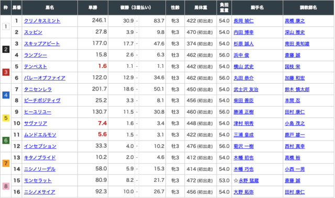
Task: Open horse サヴァリア link
Action: tap(36, 123)
